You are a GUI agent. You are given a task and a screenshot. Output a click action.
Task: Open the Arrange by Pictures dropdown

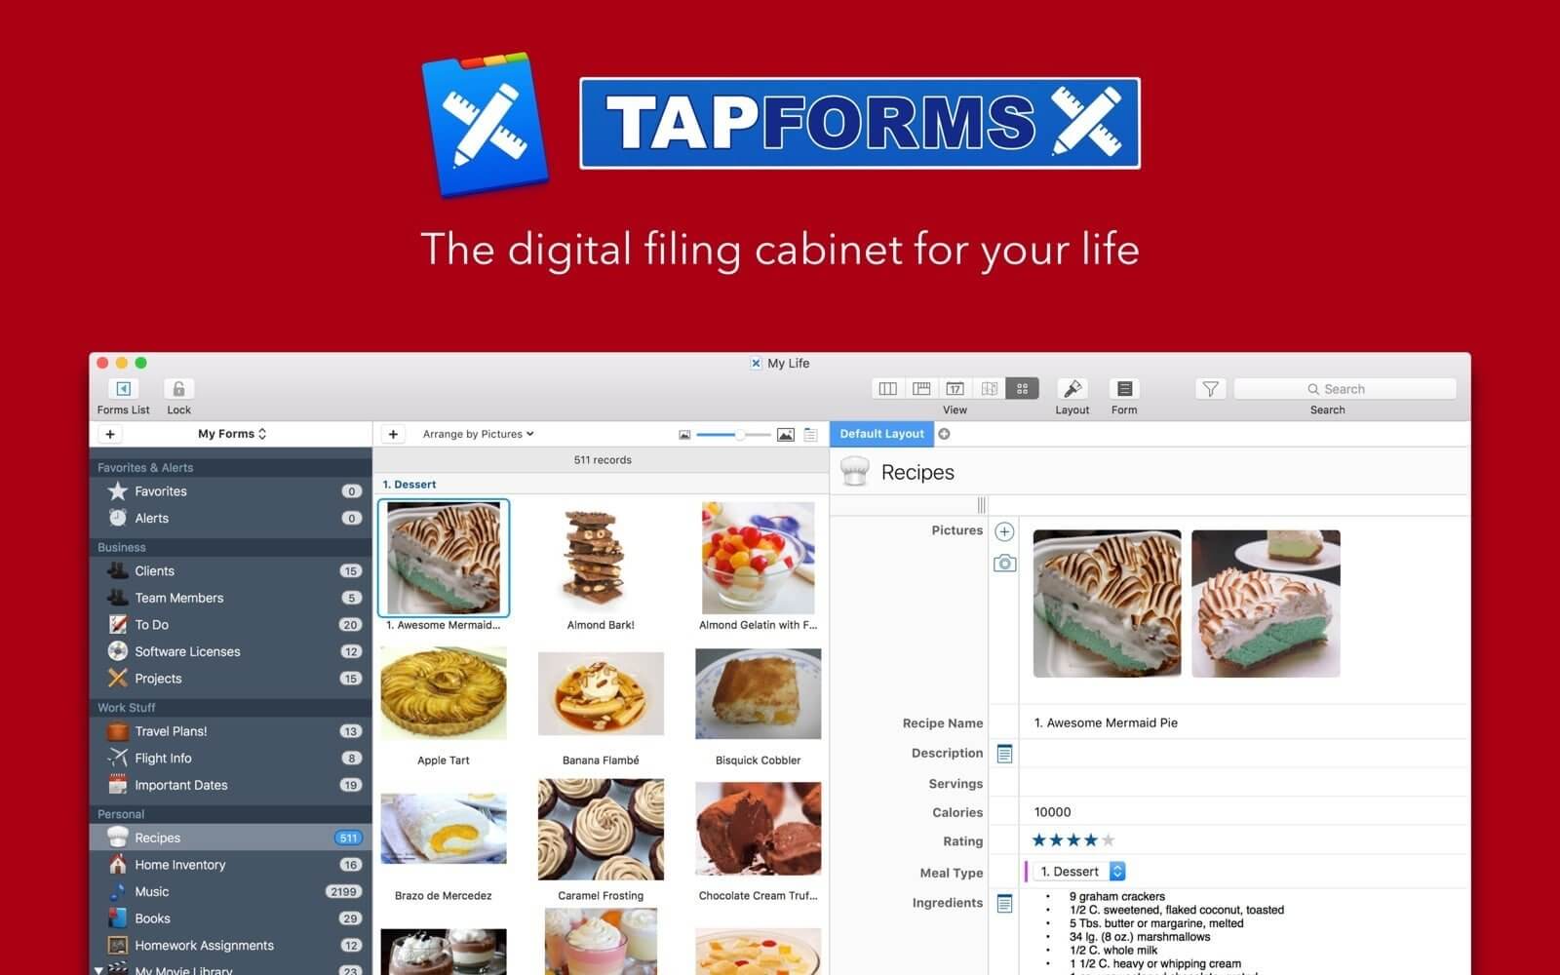point(477,434)
